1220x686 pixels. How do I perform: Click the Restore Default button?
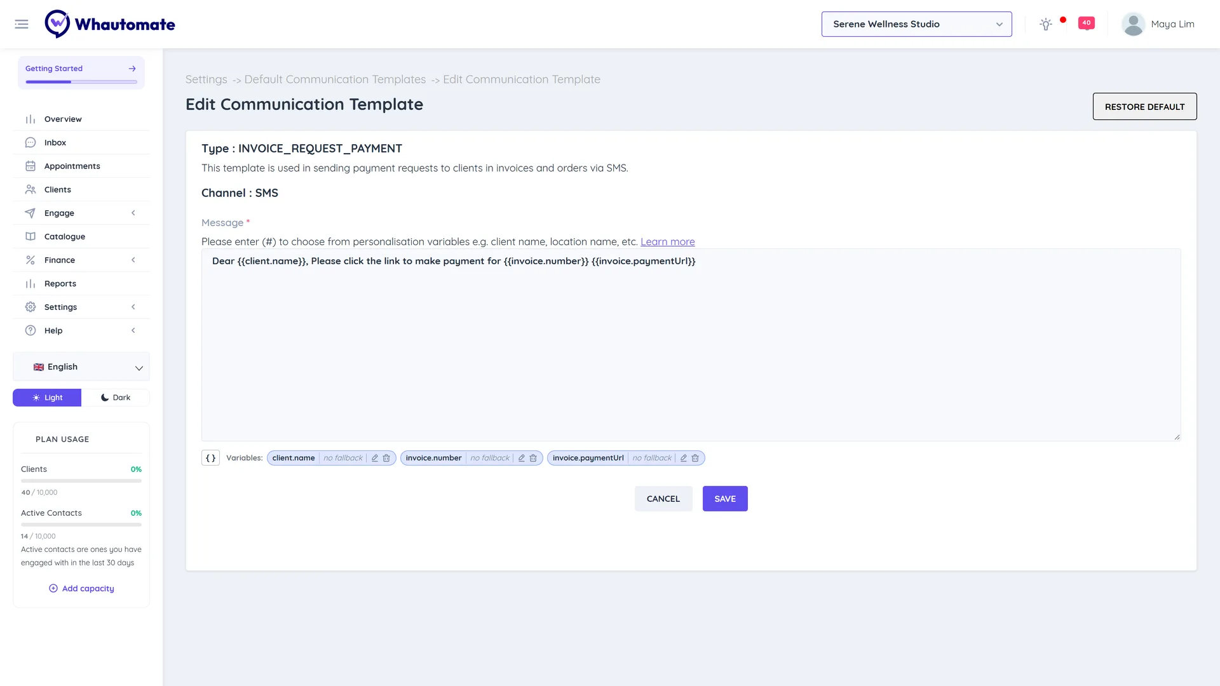pos(1144,107)
